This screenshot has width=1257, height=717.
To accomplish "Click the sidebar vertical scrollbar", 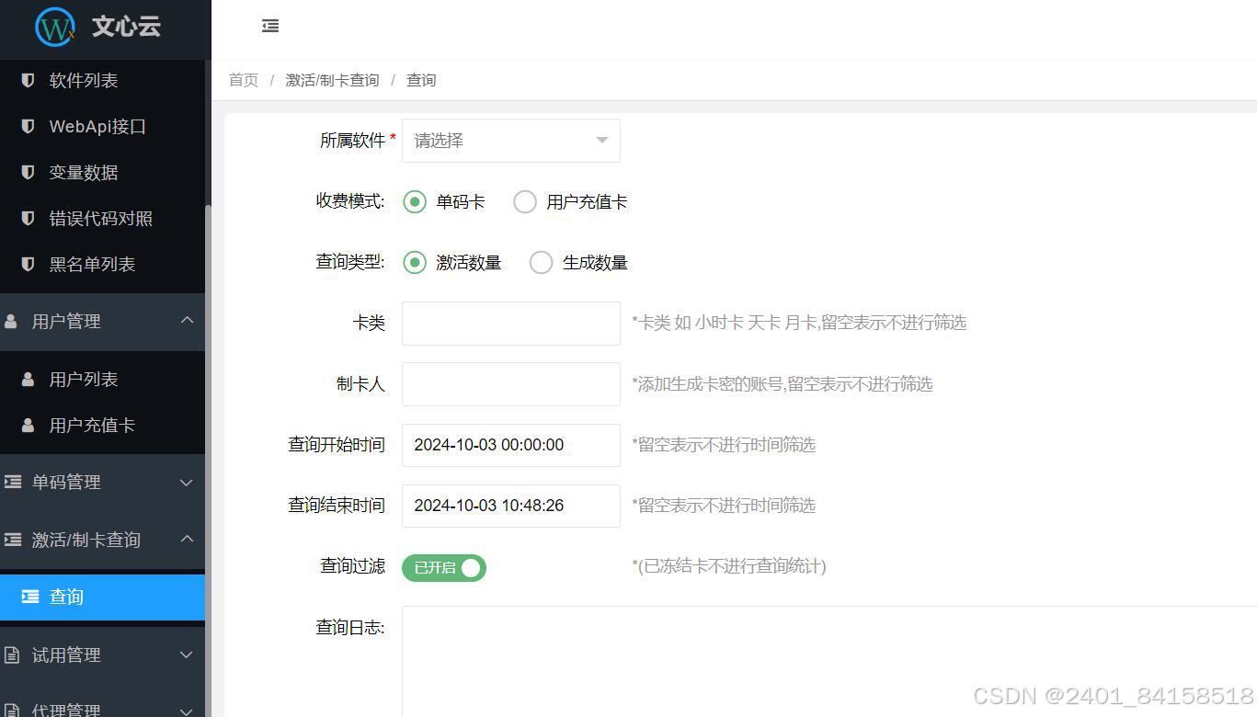I will coord(208,460).
